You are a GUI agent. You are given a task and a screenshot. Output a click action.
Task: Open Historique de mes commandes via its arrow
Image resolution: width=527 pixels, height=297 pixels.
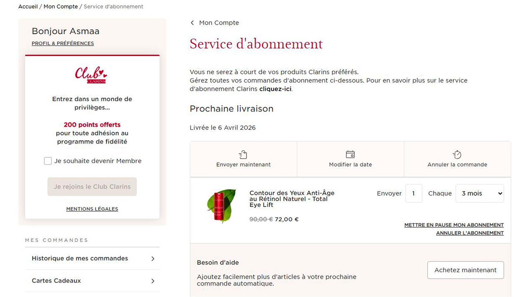pyautogui.click(x=153, y=259)
